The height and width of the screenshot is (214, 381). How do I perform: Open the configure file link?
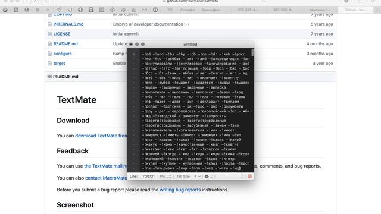click(63, 53)
